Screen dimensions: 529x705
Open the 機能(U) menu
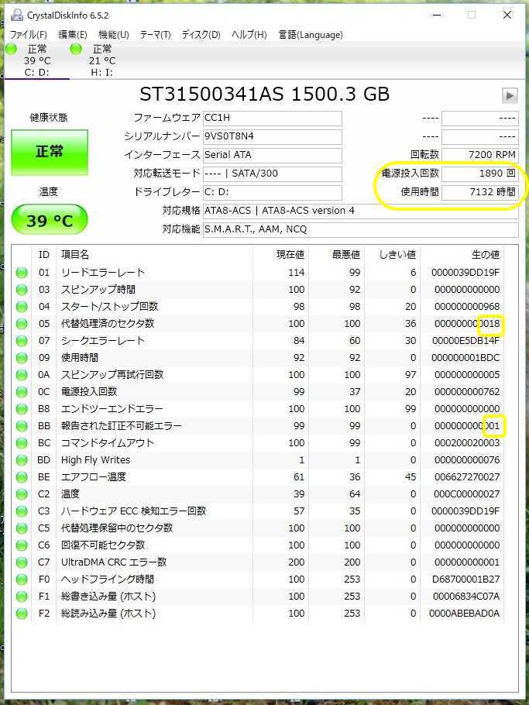click(114, 35)
